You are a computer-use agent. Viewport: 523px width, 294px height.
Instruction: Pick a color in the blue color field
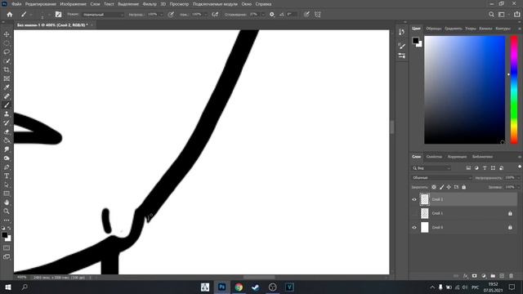pos(465,90)
